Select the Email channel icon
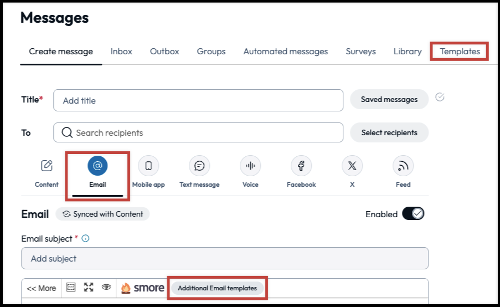This screenshot has height=307, width=500. [x=97, y=166]
